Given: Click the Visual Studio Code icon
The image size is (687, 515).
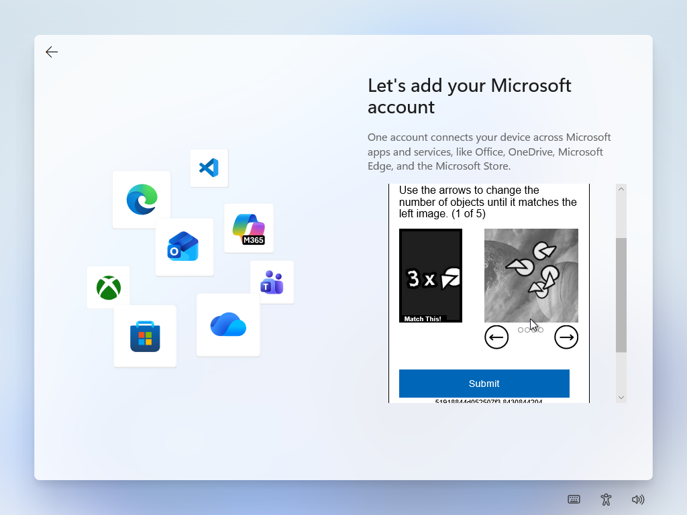Looking at the screenshot, I should [x=209, y=168].
